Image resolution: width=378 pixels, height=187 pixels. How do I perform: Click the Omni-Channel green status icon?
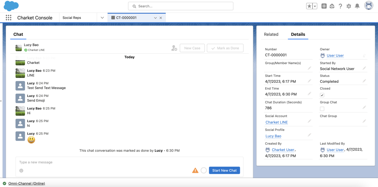5,183
